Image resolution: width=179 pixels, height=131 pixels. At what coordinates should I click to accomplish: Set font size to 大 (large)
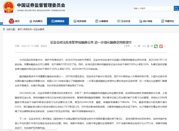[x=135, y=46]
